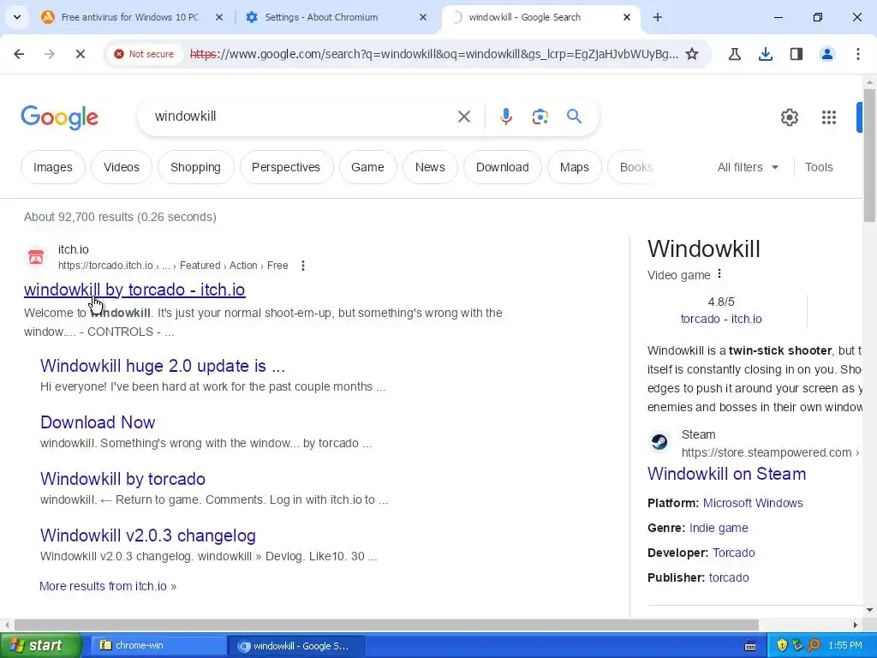
Task: Open Windowkill v2.0.3 changelog link
Action: [x=147, y=535]
